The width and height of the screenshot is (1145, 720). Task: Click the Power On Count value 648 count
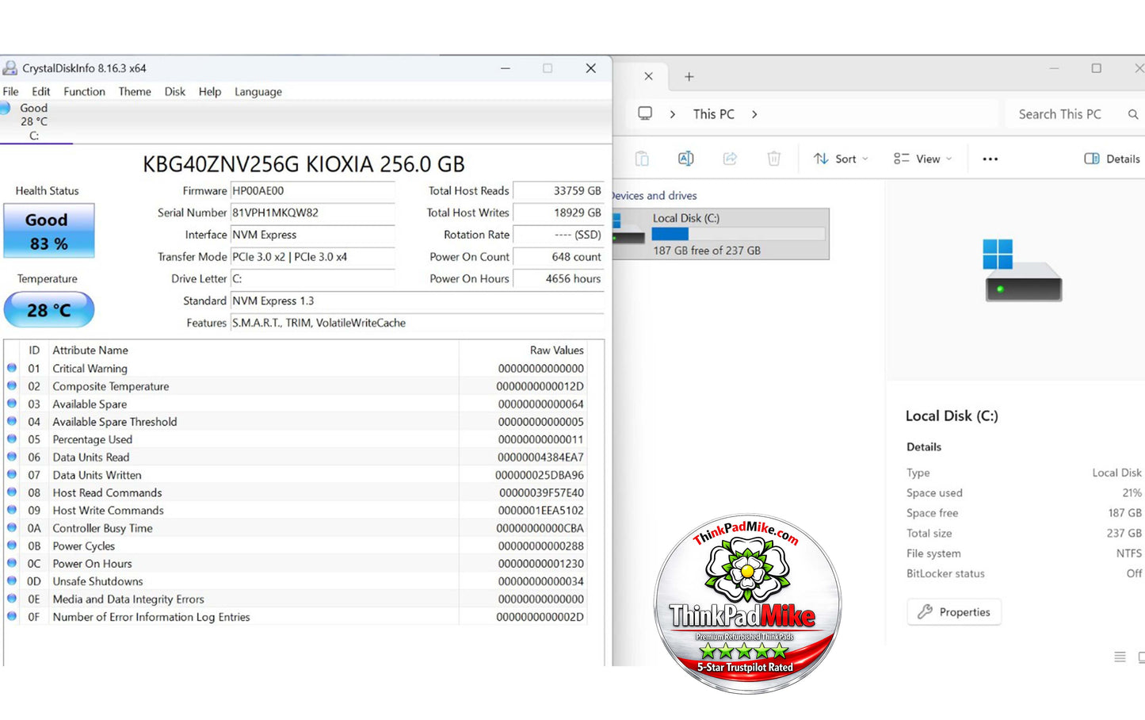click(559, 258)
